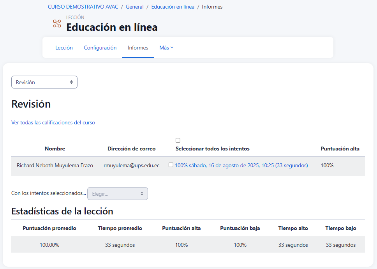The height and width of the screenshot is (269, 377).
Task: Click the 'Puntuación promedio' value 100,00%
Action: tap(49, 245)
